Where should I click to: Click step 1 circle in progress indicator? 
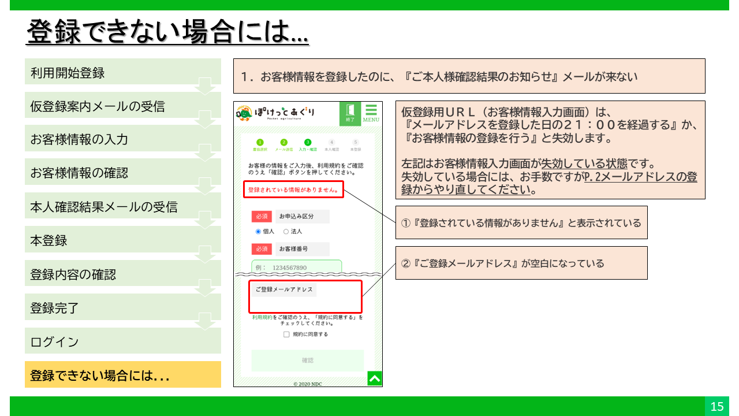260,142
